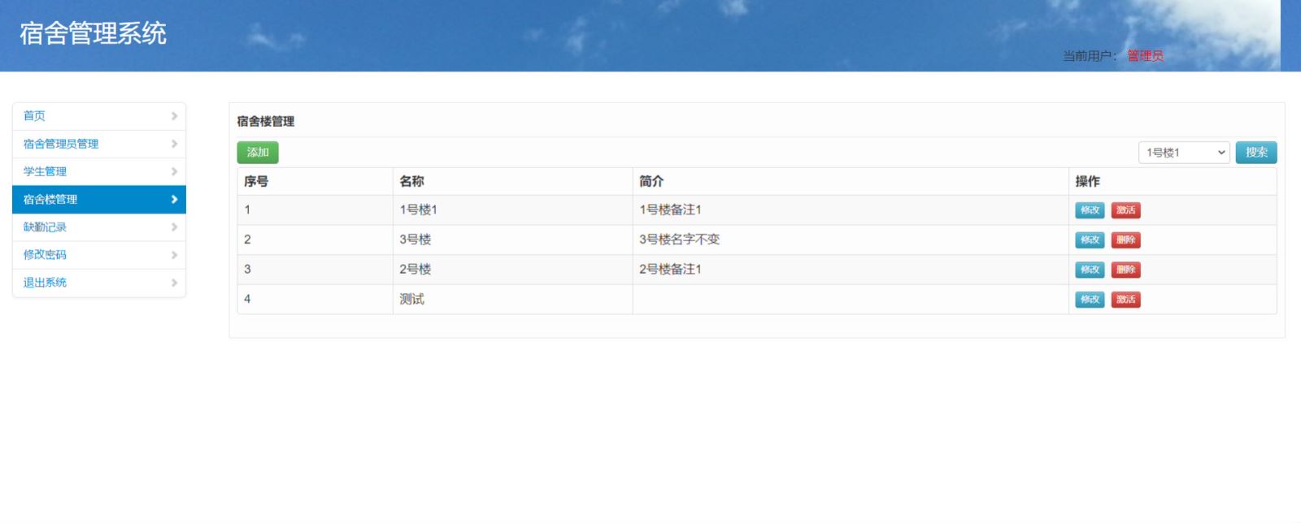This screenshot has width=1301, height=523.
Task: Click the 1号楼1 name cell in the table
Action: [512, 210]
